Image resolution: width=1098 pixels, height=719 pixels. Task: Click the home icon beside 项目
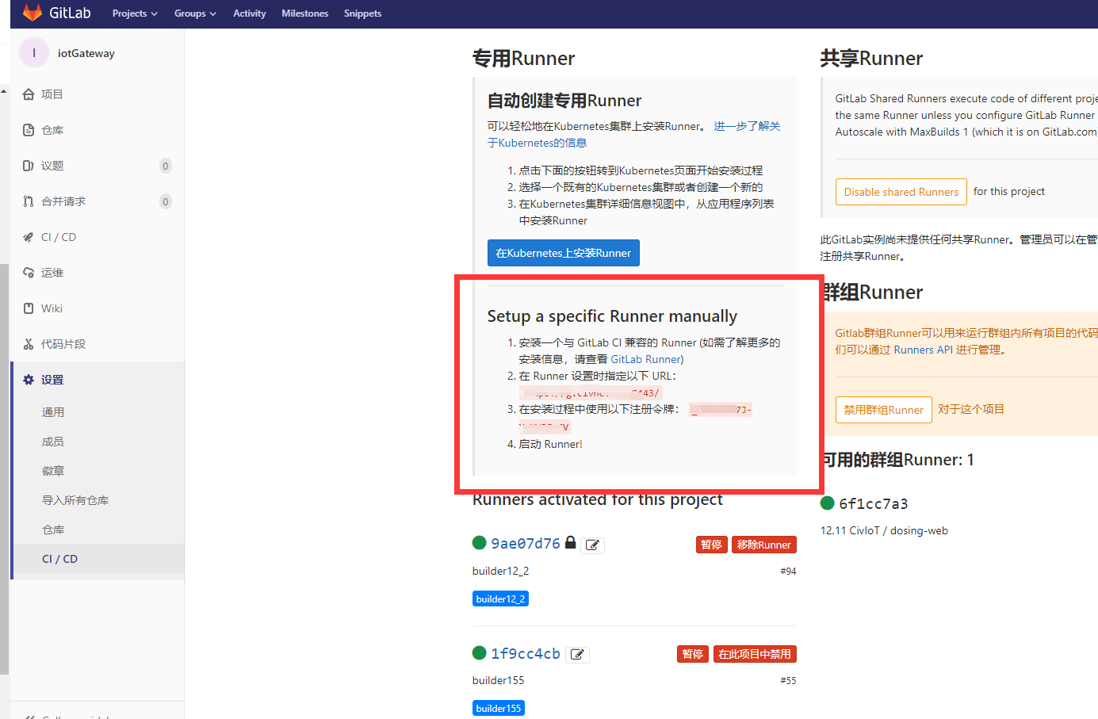pyautogui.click(x=29, y=94)
